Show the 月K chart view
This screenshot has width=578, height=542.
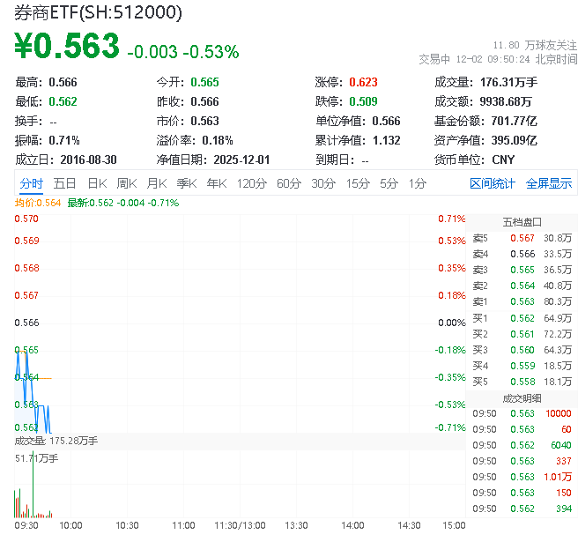pyautogui.click(x=157, y=183)
